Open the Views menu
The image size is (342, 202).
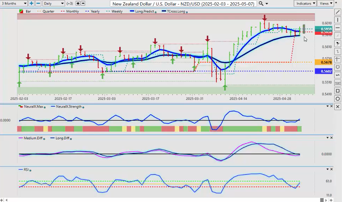point(326,3)
